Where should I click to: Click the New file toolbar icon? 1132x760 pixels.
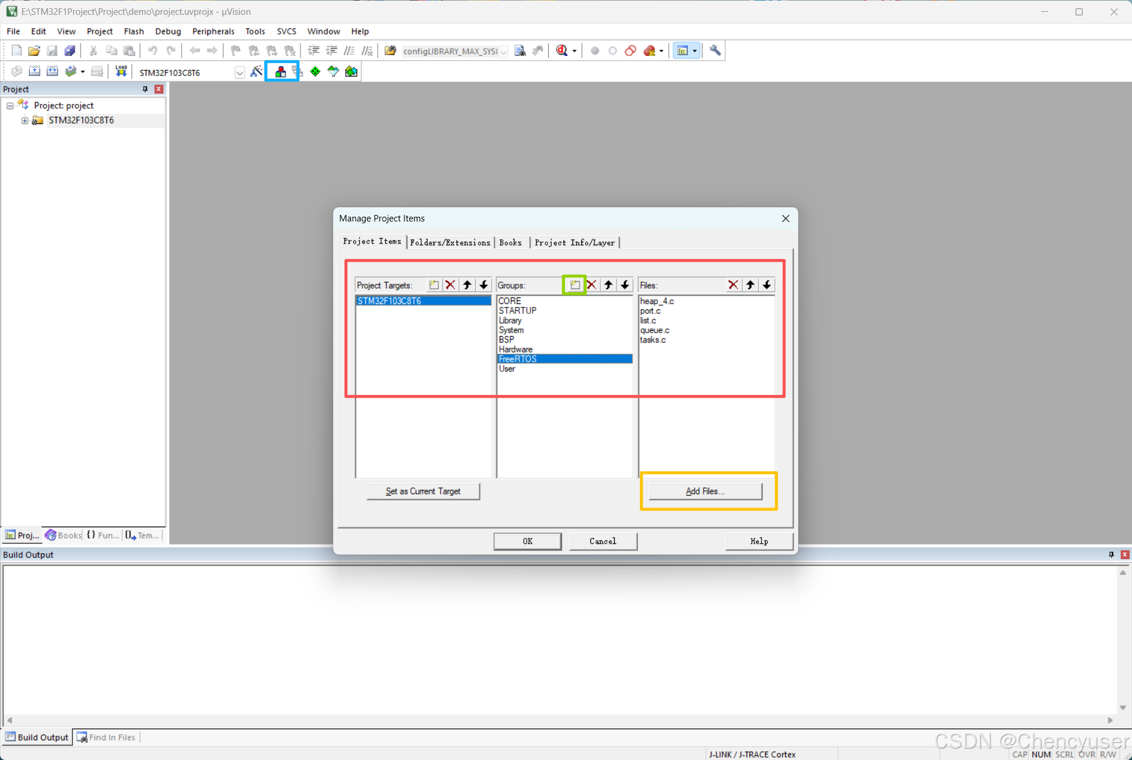17,50
